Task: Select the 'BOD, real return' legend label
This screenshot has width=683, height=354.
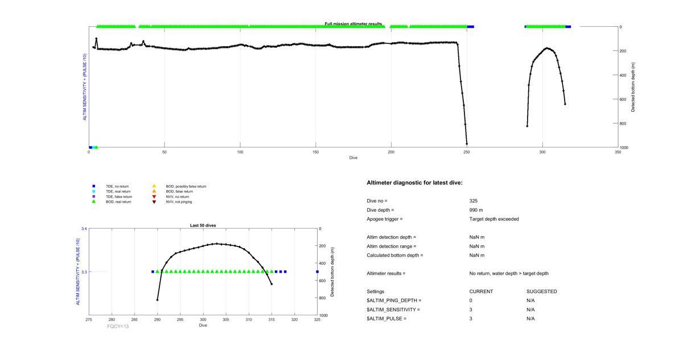Action: [118, 201]
